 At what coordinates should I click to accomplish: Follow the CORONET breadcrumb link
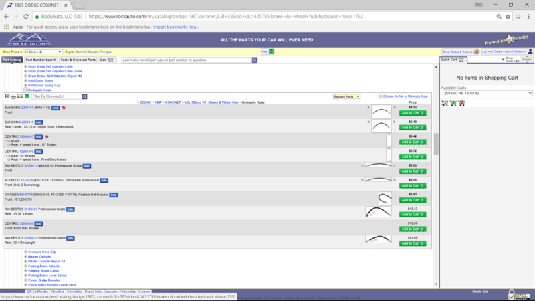click(x=173, y=102)
